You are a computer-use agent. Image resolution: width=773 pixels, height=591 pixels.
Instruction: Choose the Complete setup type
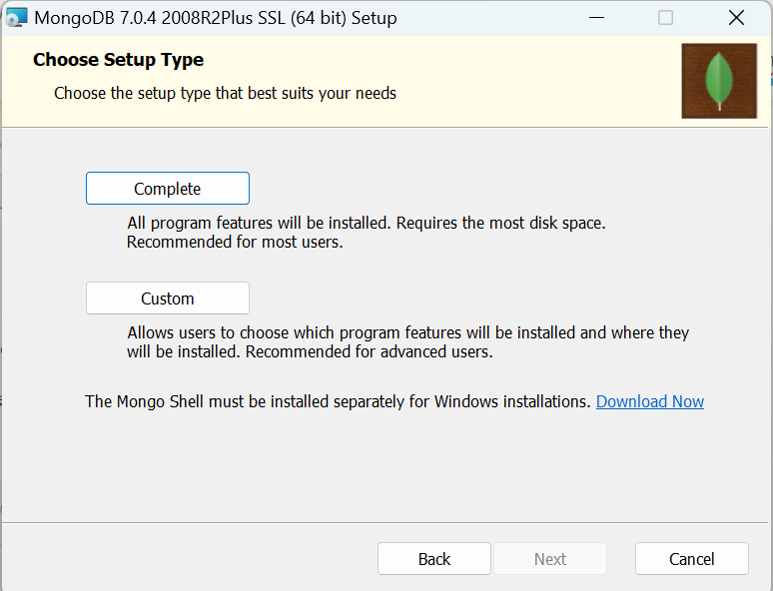[168, 189]
